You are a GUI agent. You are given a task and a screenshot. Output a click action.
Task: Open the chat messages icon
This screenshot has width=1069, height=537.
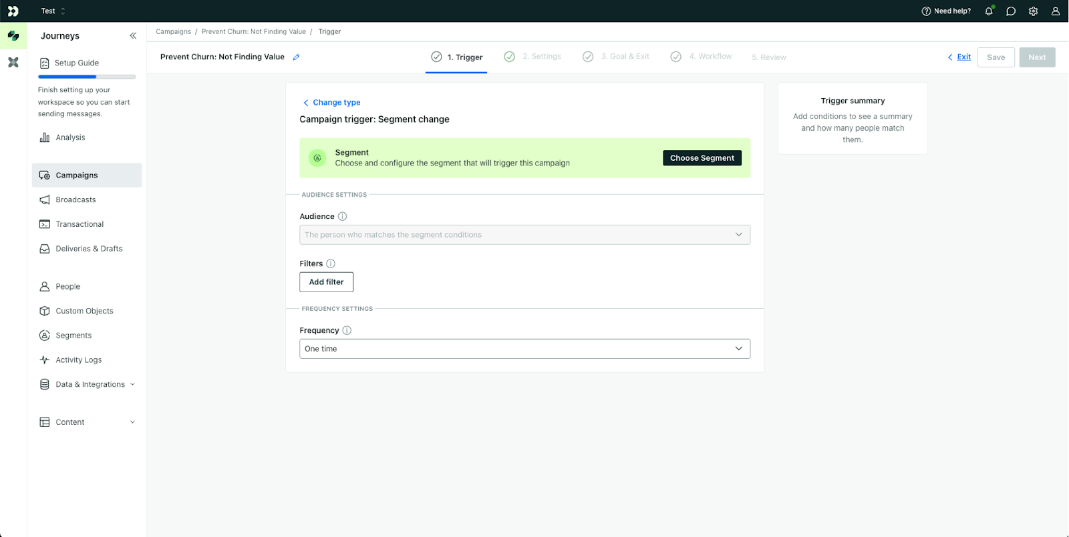[1011, 11]
